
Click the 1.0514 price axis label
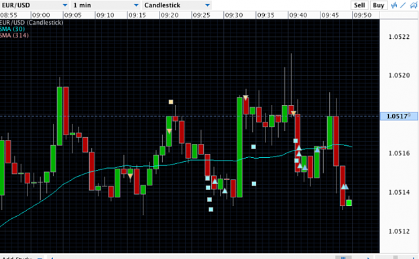tap(399, 192)
